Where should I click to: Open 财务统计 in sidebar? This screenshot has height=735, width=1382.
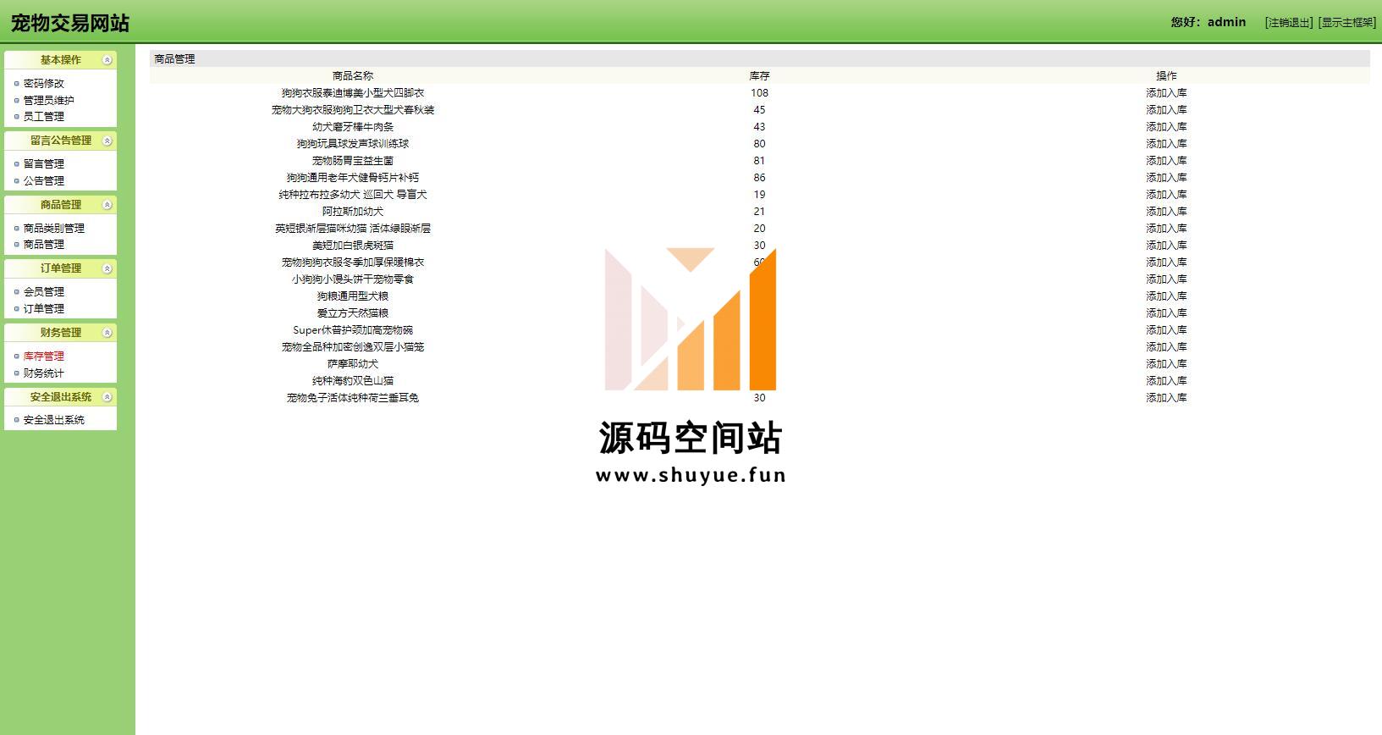pyautogui.click(x=44, y=373)
